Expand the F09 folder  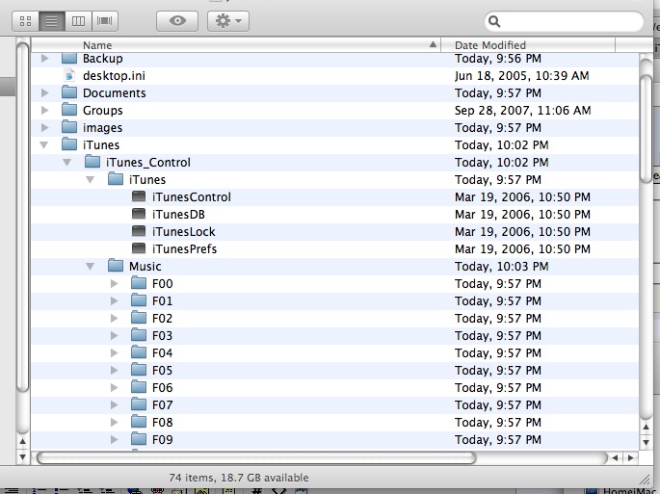[x=114, y=439]
